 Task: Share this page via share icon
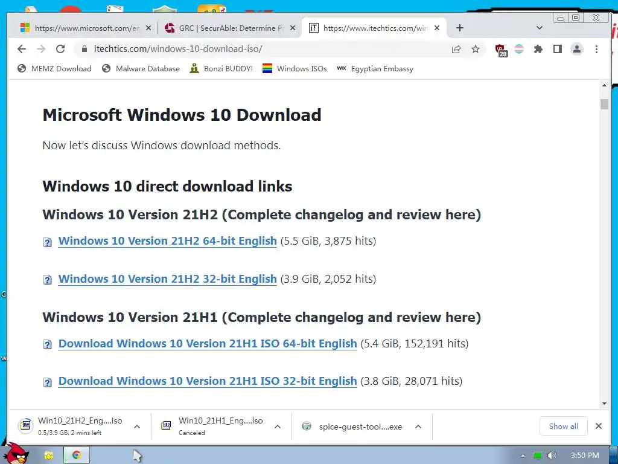[x=456, y=49]
